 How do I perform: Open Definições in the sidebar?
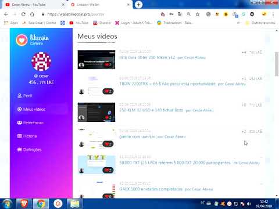coord(29,150)
